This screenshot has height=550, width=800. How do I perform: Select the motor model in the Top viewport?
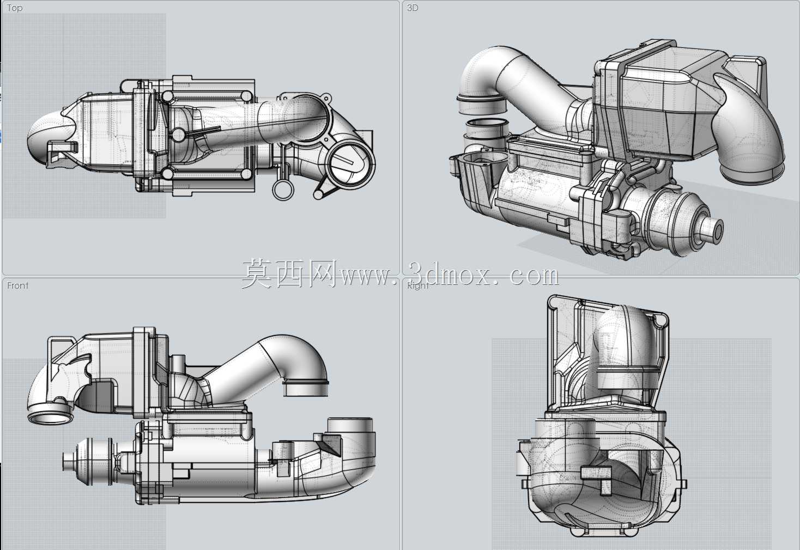point(201,138)
